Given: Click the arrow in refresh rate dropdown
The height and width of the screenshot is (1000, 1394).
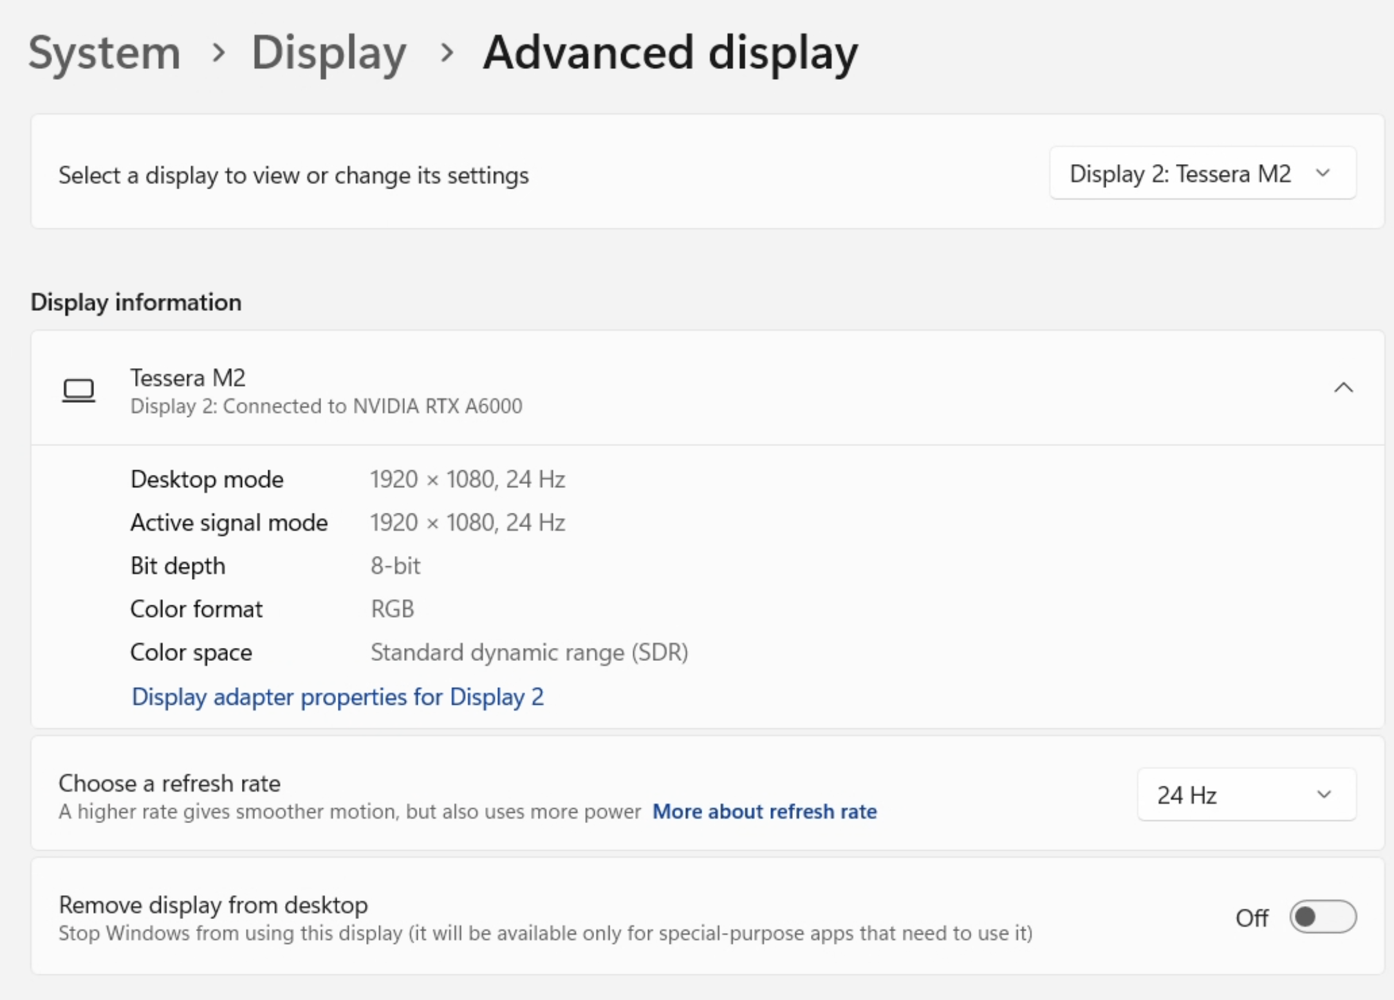Looking at the screenshot, I should point(1323,795).
